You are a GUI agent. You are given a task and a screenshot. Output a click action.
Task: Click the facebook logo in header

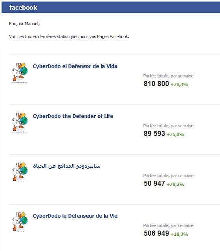pos(23,7)
